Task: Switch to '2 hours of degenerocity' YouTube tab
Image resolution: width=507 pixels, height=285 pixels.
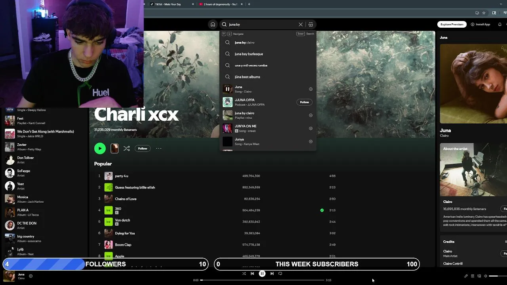Action: click(x=221, y=4)
